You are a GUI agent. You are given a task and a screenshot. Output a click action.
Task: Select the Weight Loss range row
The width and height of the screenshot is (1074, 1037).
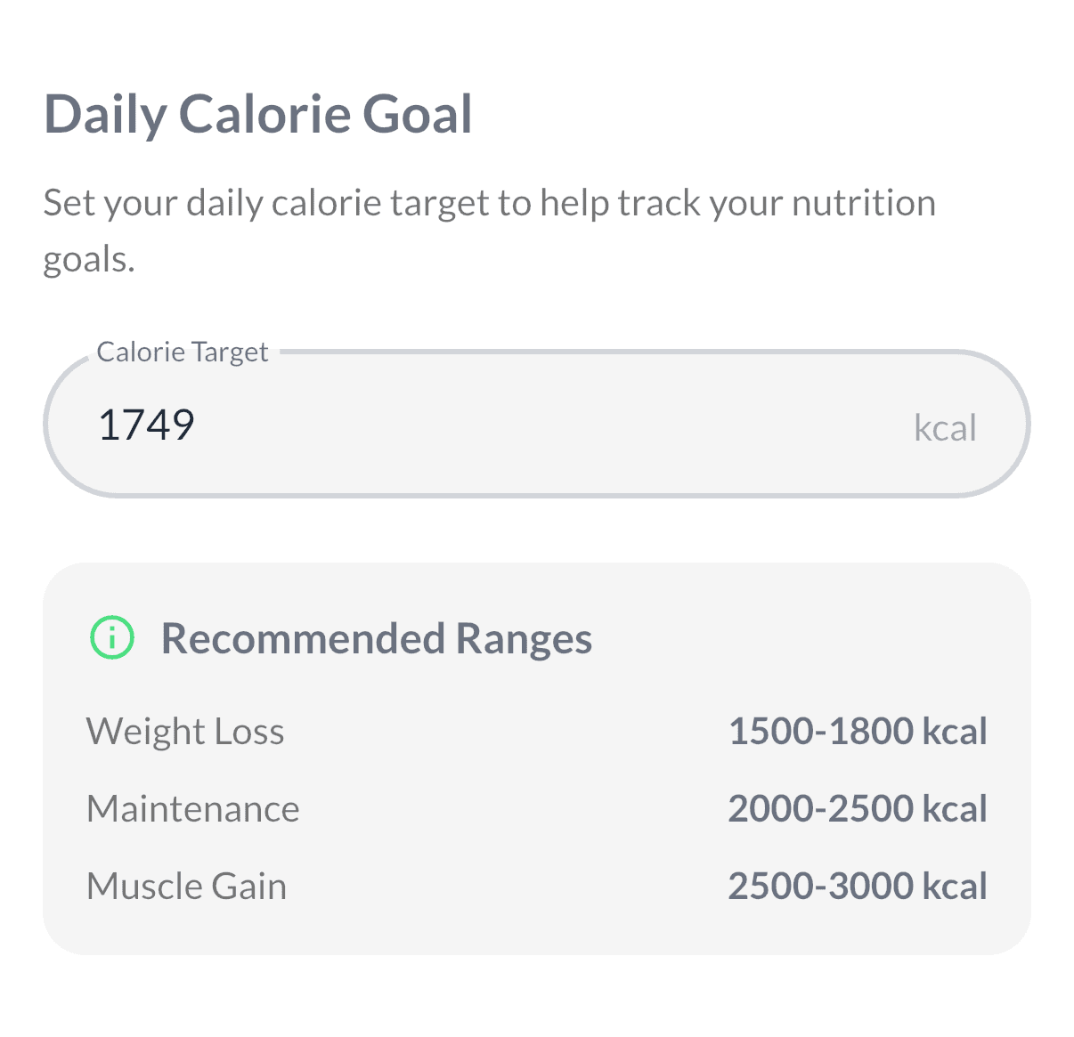pyautogui.click(x=184, y=730)
